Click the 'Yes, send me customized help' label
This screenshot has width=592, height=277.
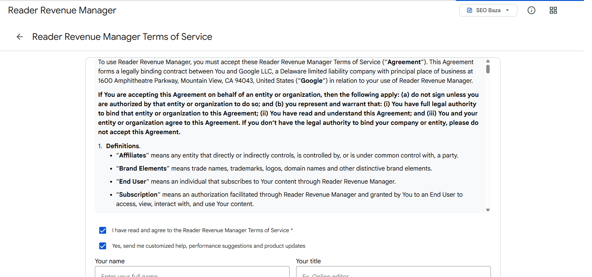click(x=209, y=246)
